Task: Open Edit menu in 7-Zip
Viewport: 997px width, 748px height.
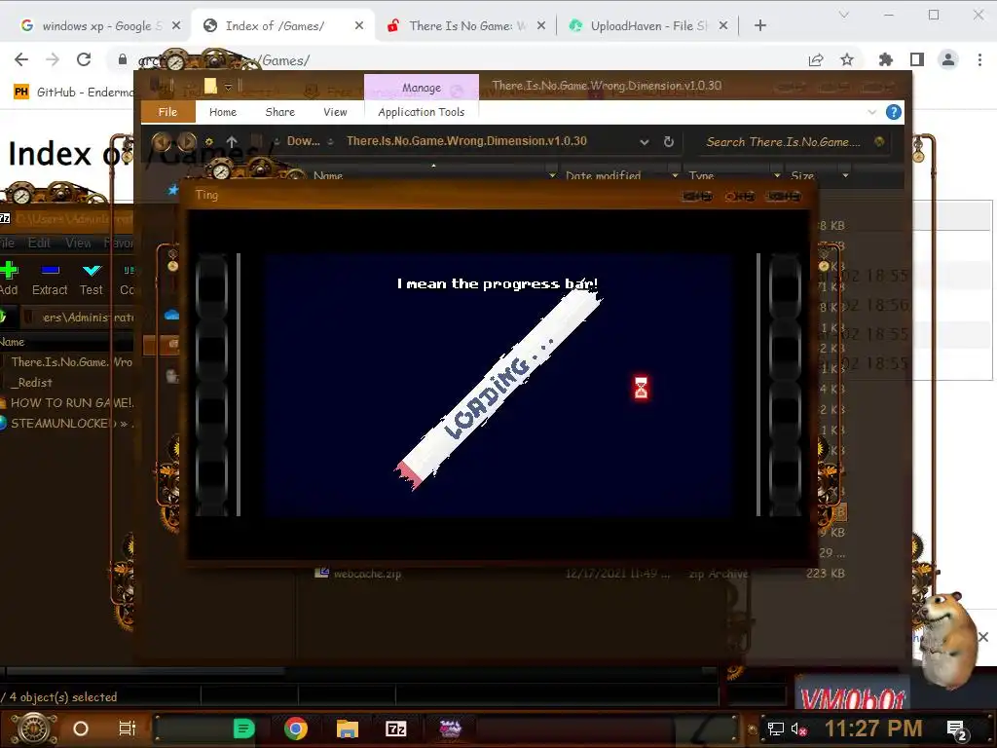Action: 39,243
